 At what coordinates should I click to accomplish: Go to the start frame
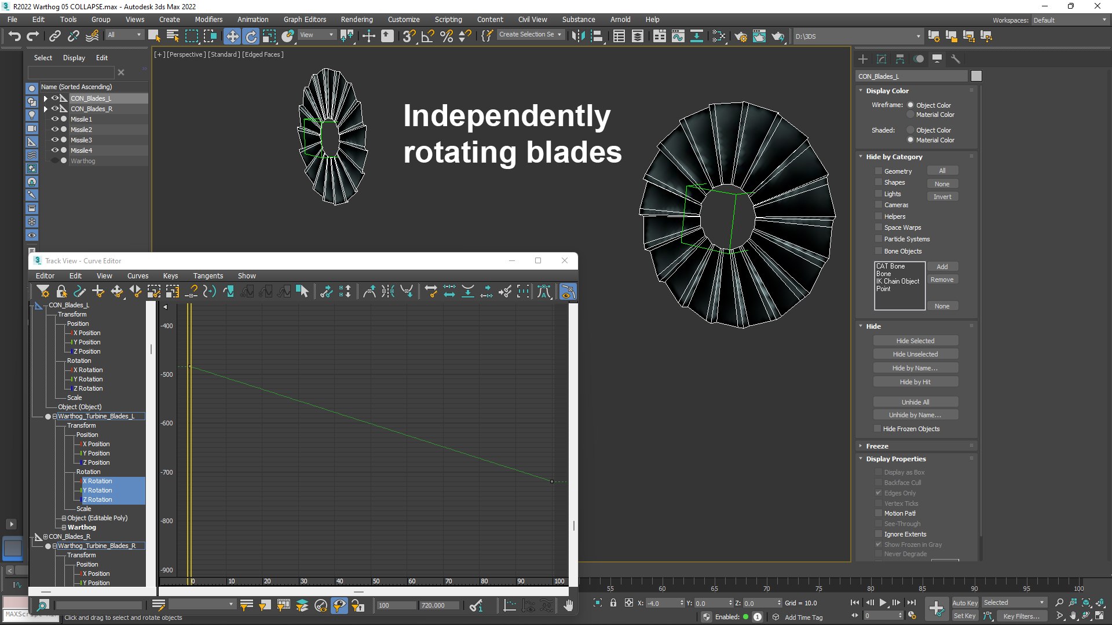(x=855, y=602)
